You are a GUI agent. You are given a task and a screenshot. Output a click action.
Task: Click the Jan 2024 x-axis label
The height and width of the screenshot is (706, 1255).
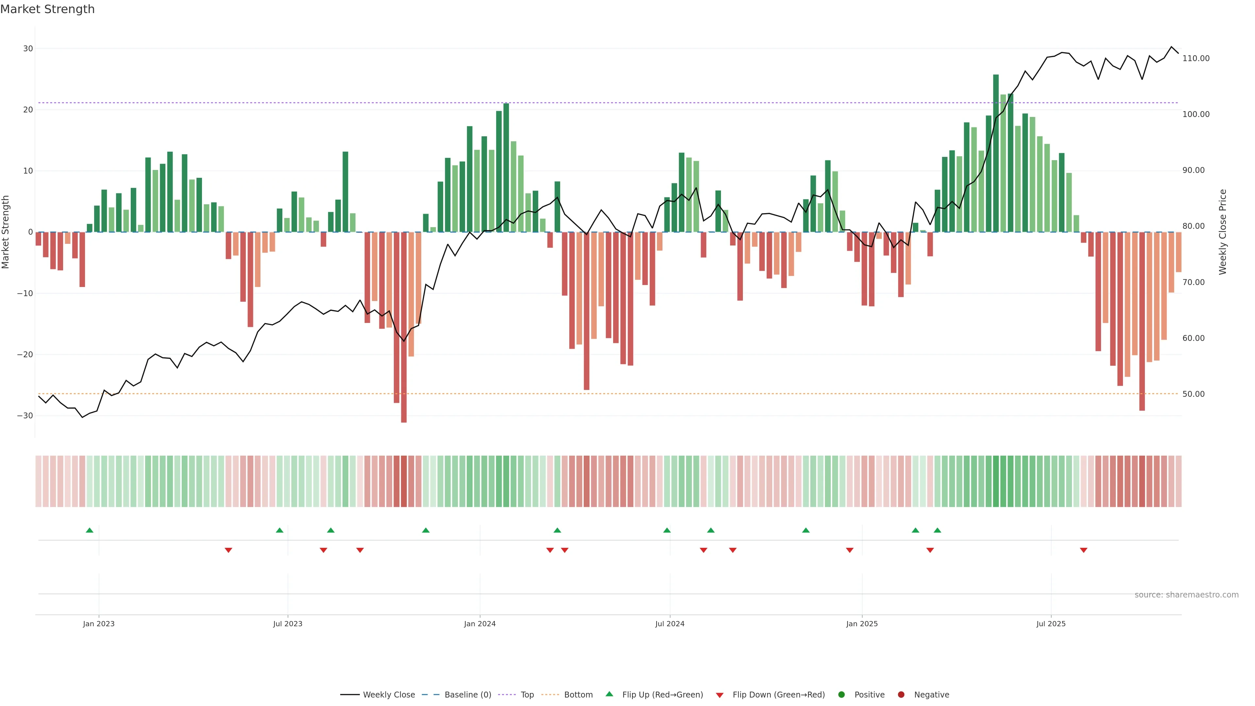(x=480, y=624)
